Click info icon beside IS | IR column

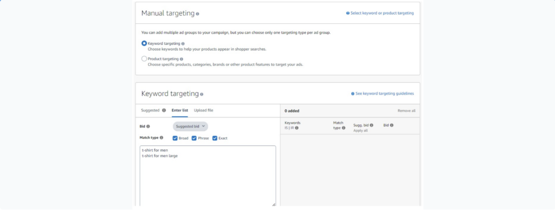coord(296,128)
